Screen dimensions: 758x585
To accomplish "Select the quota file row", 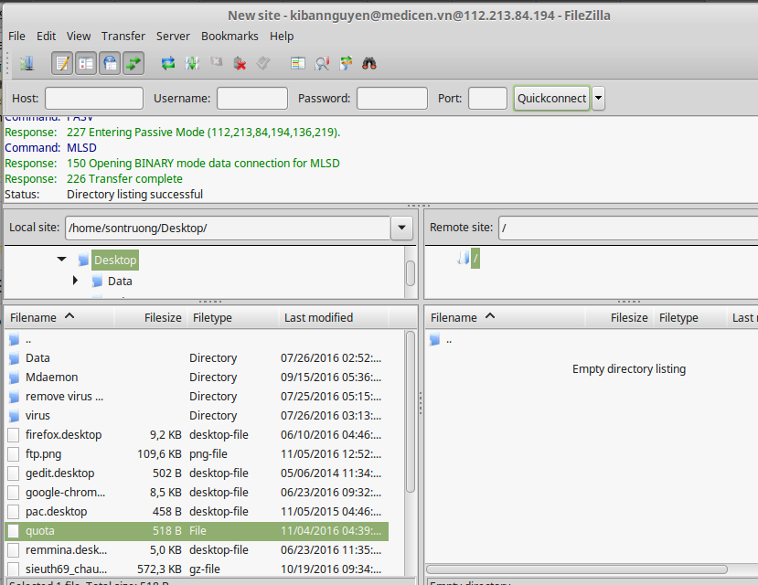I will point(197,531).
